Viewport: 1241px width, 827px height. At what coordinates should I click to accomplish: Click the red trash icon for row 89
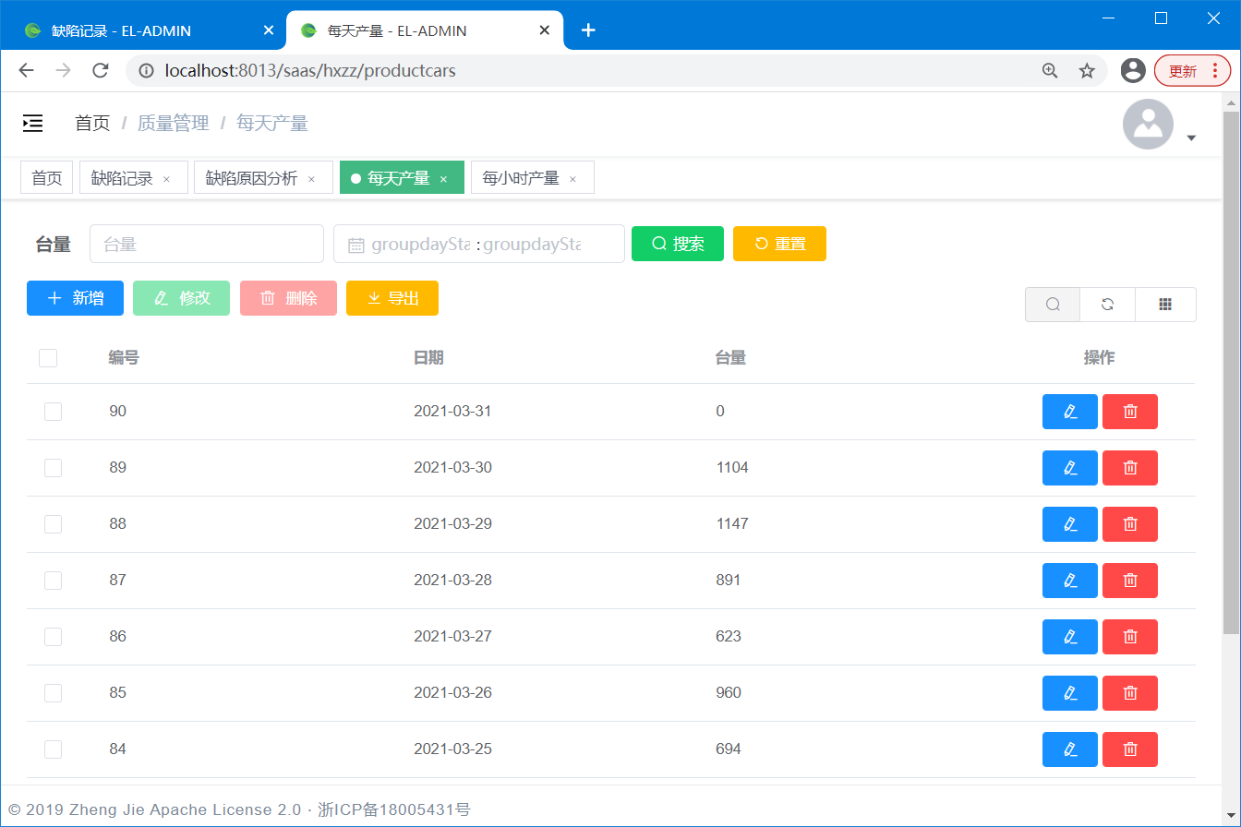[1129, 468]
